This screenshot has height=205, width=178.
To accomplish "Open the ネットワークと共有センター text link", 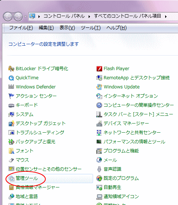I will point(132,133).
